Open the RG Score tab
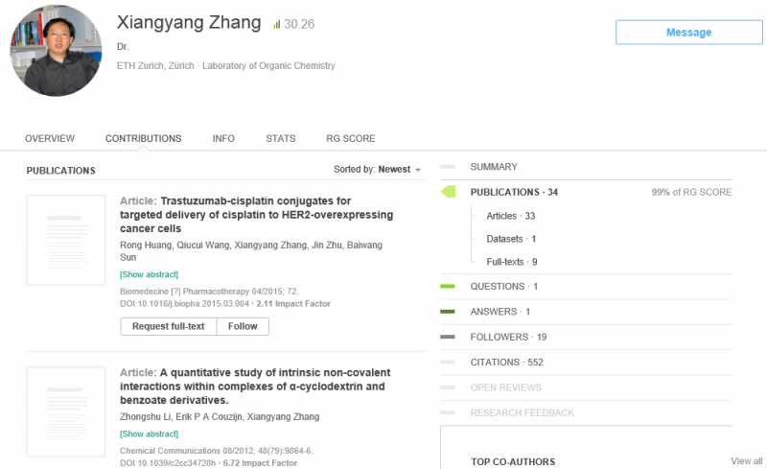This screenshot has width=767, height=469. pos(351,139)
